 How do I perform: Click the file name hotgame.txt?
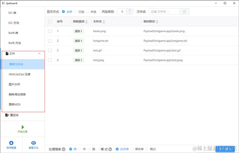click(x=100, y=41)
